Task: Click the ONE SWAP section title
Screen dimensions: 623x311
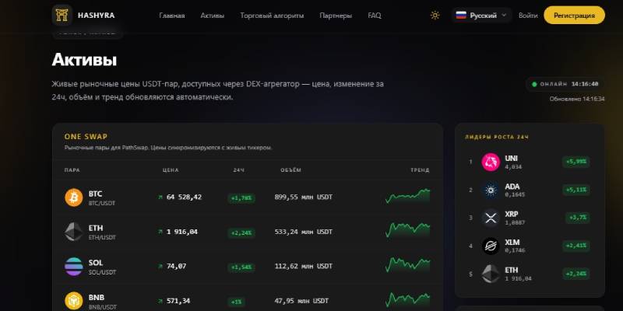Action: point(86,137)
